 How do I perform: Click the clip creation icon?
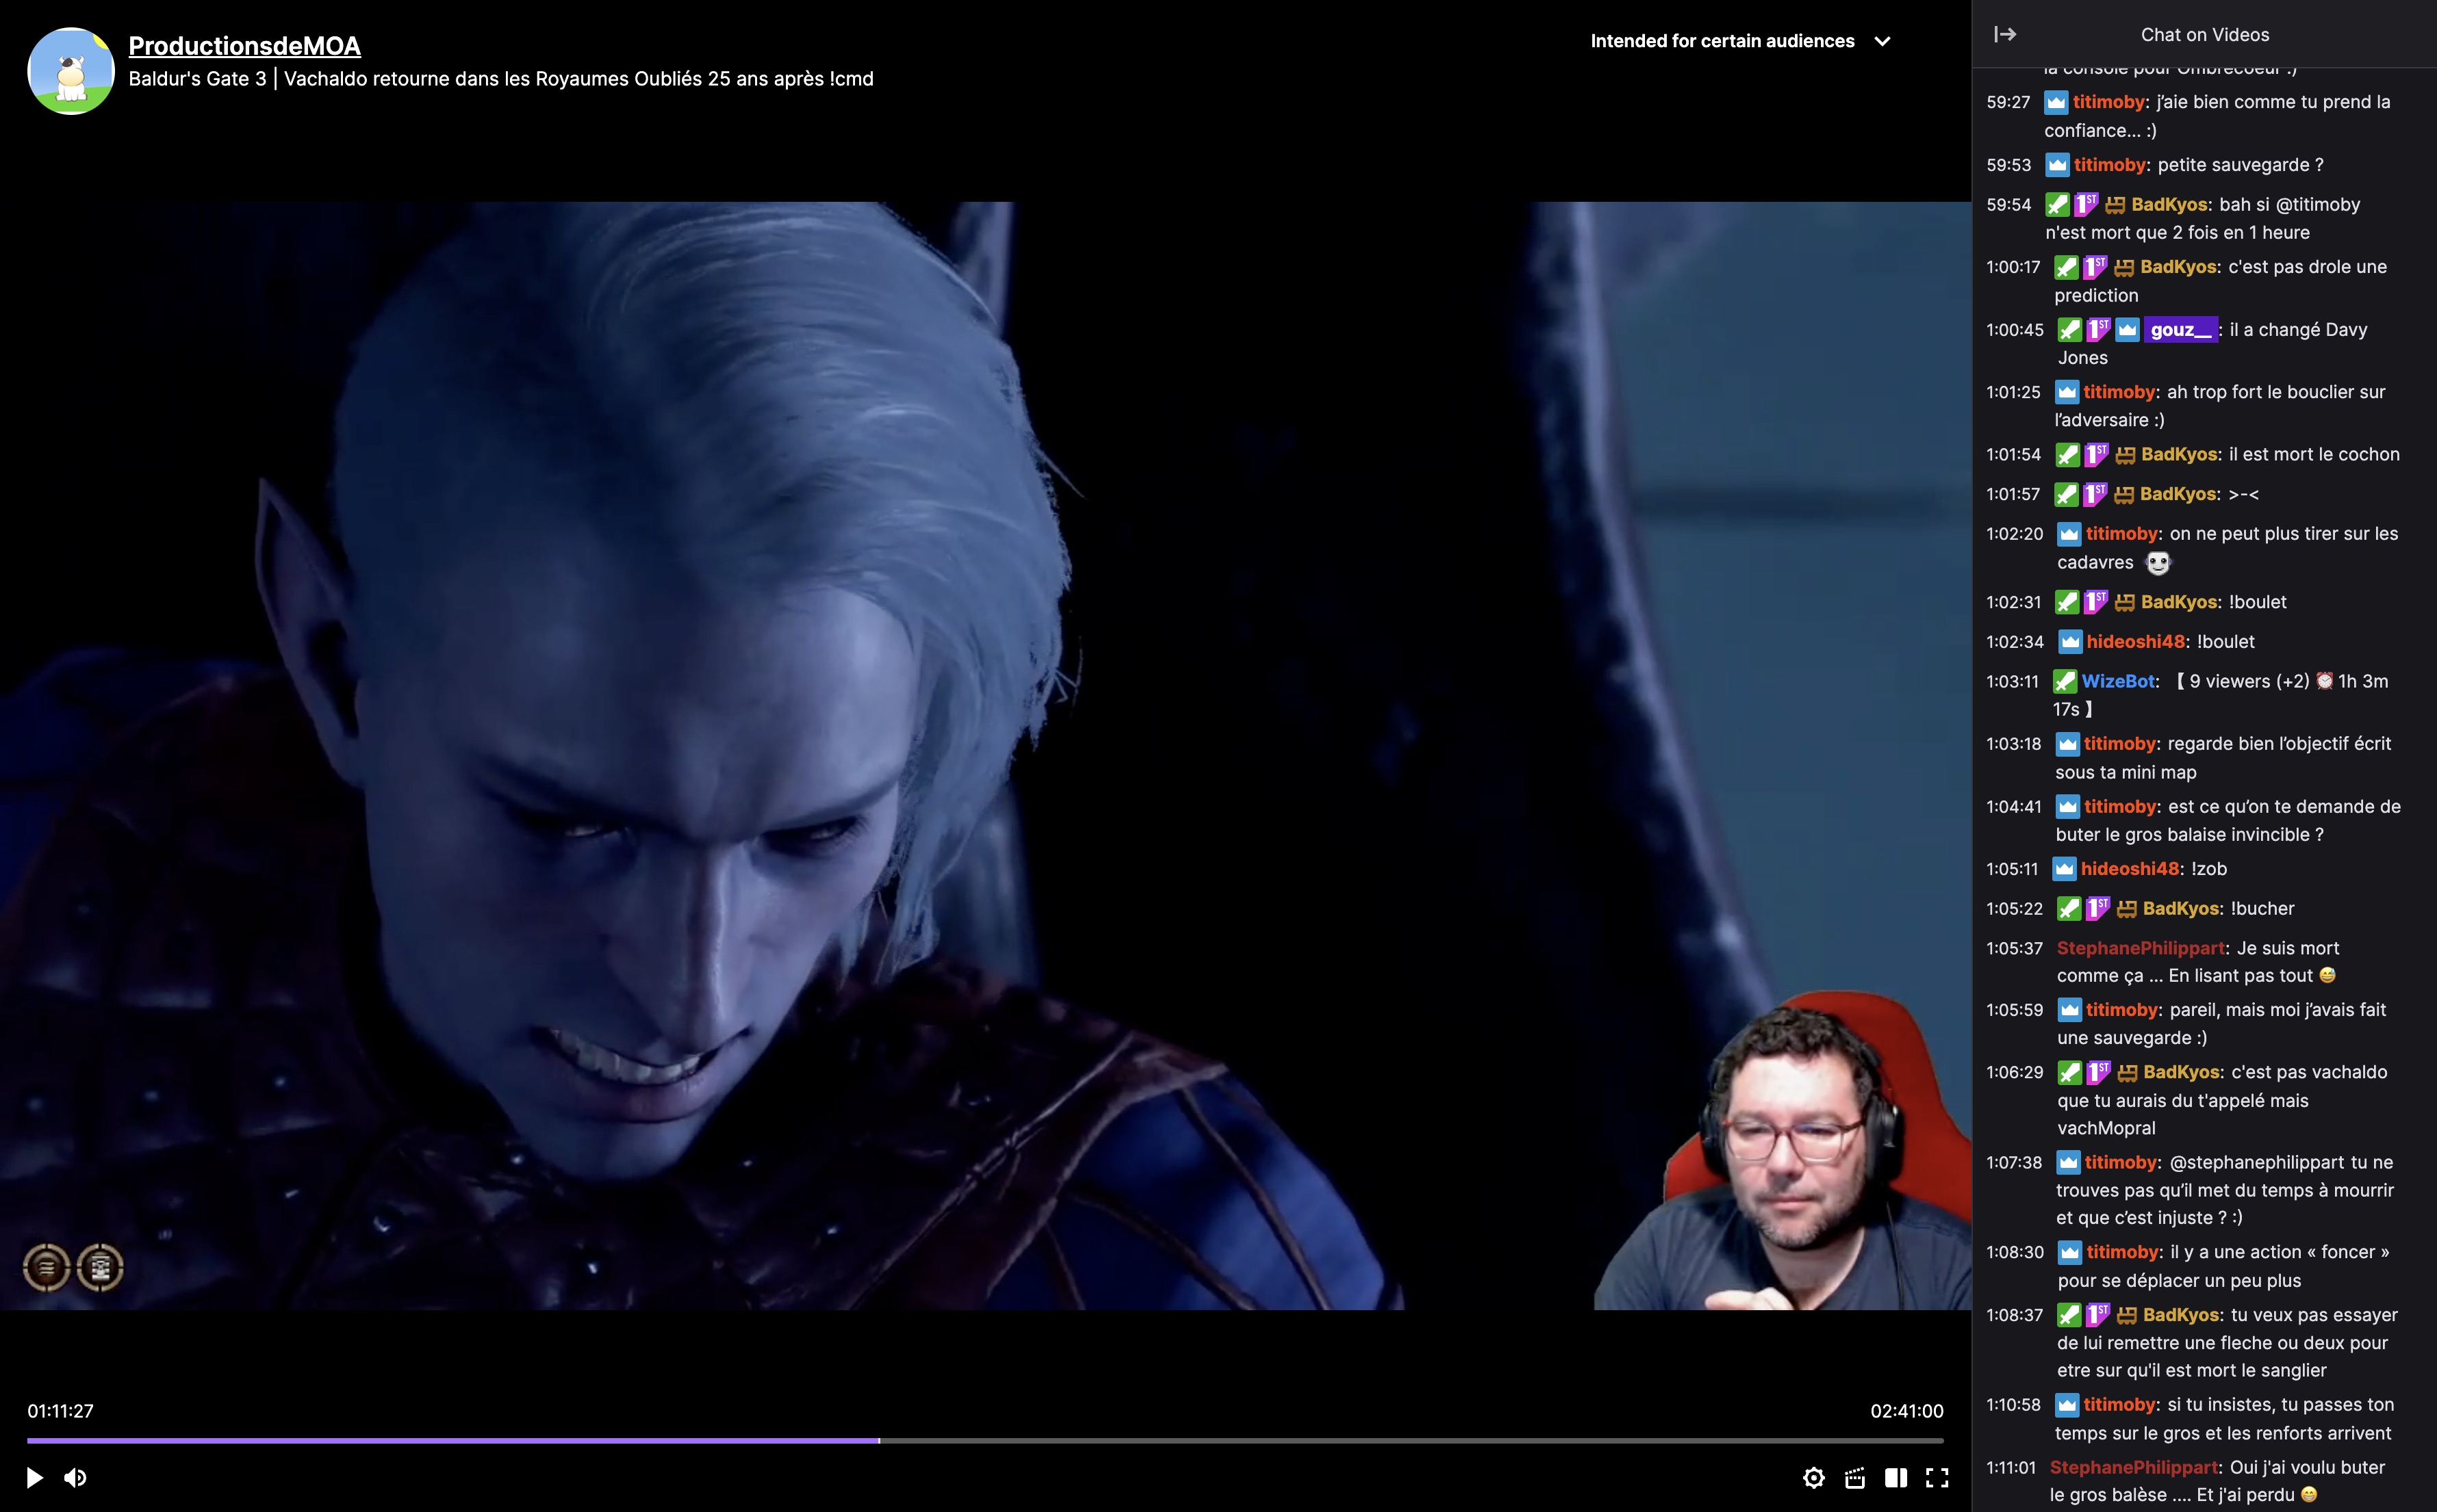point(1854,1477)
